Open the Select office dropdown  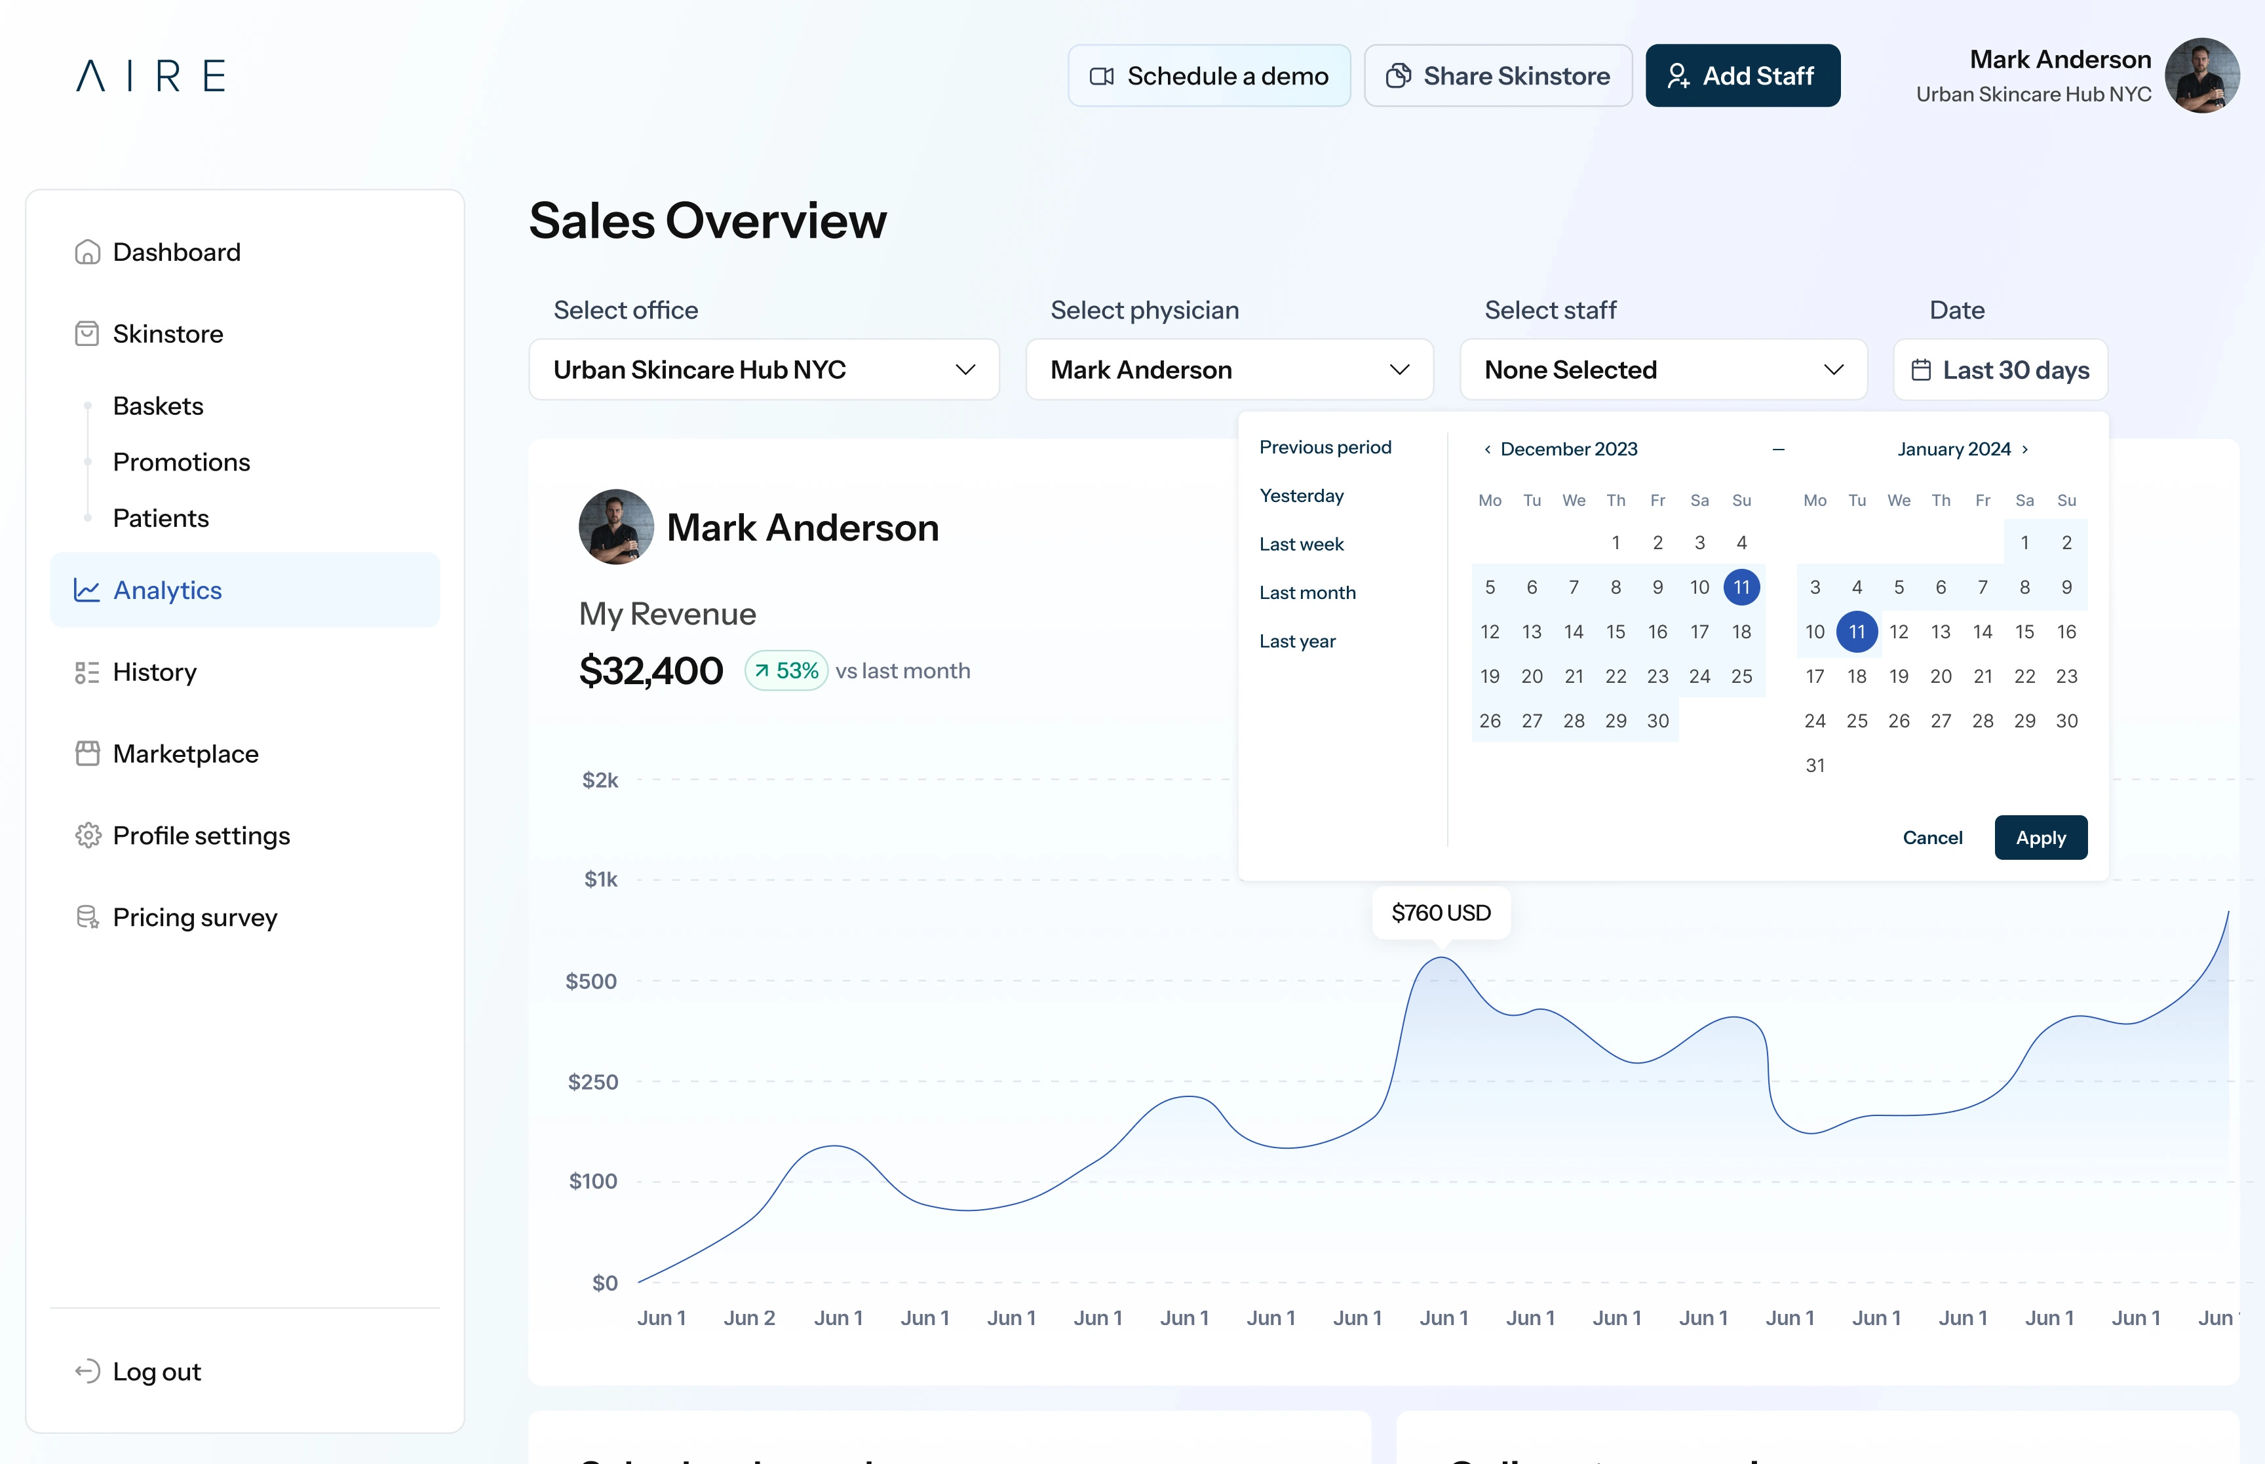(764, 370)
